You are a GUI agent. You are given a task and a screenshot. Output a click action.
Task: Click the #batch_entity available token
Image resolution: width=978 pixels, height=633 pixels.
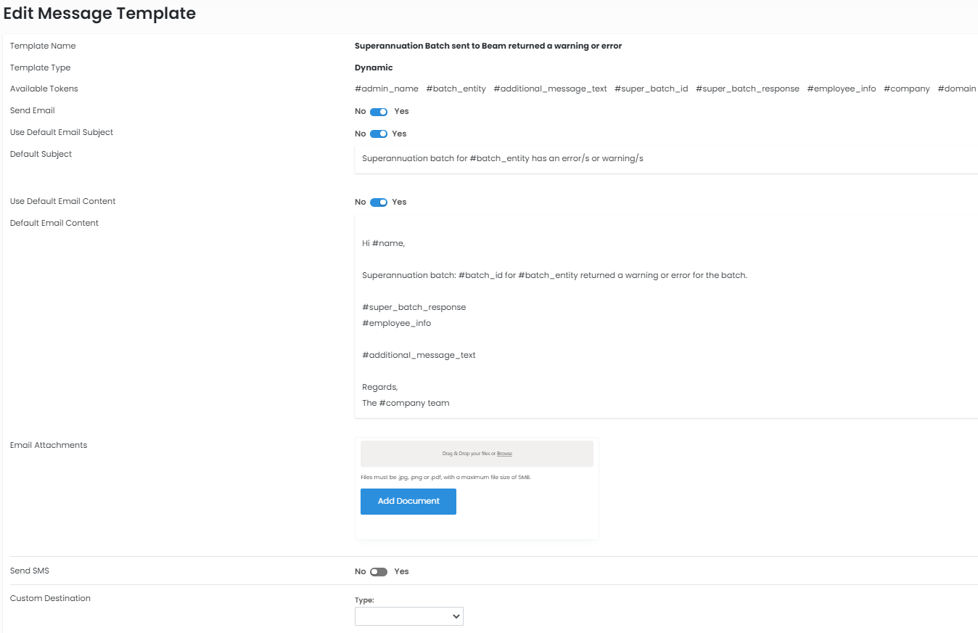tap(456, 89)
